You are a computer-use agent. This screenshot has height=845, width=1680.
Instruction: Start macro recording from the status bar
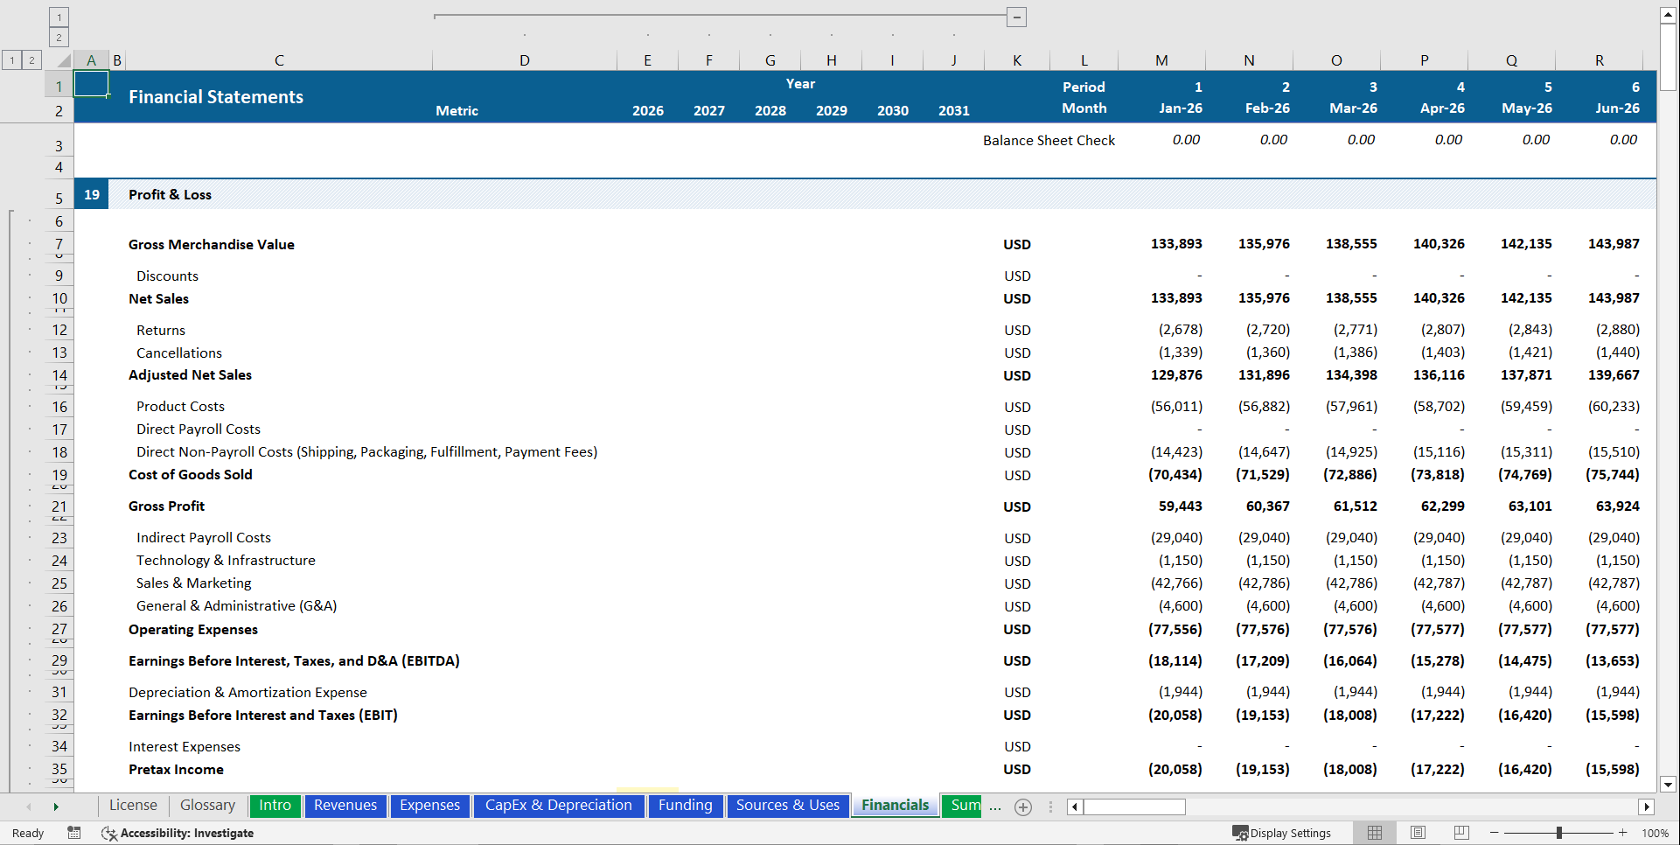(74, 833)
